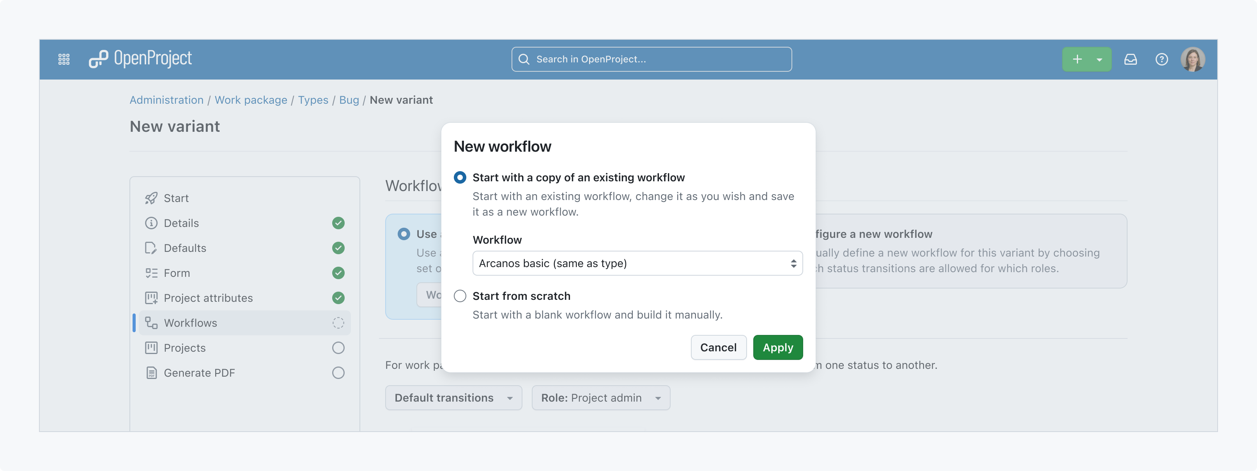1257x471 pixels.
Task: Open the modules grid menu icon
Action: coord(64,60)
